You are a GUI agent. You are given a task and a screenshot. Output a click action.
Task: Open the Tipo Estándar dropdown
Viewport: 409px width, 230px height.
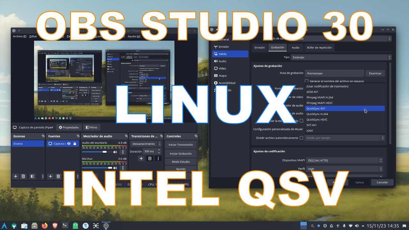[x=341, y=57]
